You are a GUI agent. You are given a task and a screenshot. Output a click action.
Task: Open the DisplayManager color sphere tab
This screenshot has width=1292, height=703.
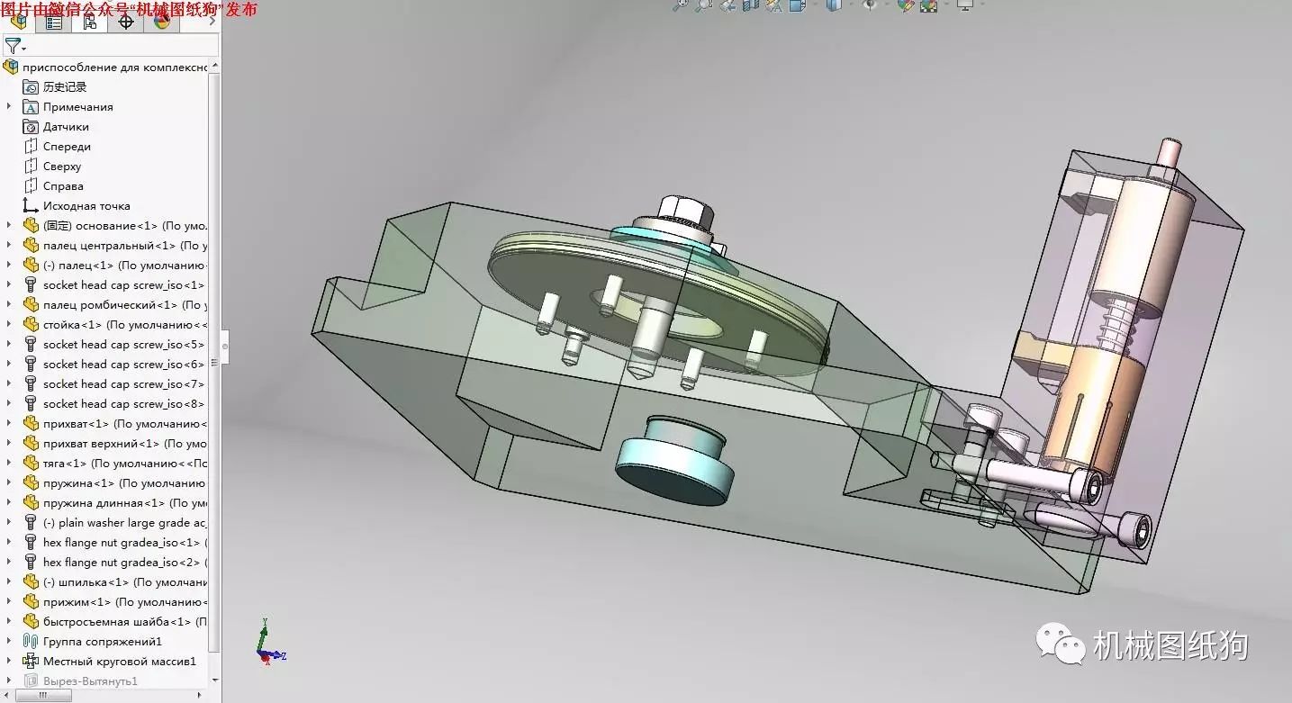pyautogui.click(x=162, y=21)
